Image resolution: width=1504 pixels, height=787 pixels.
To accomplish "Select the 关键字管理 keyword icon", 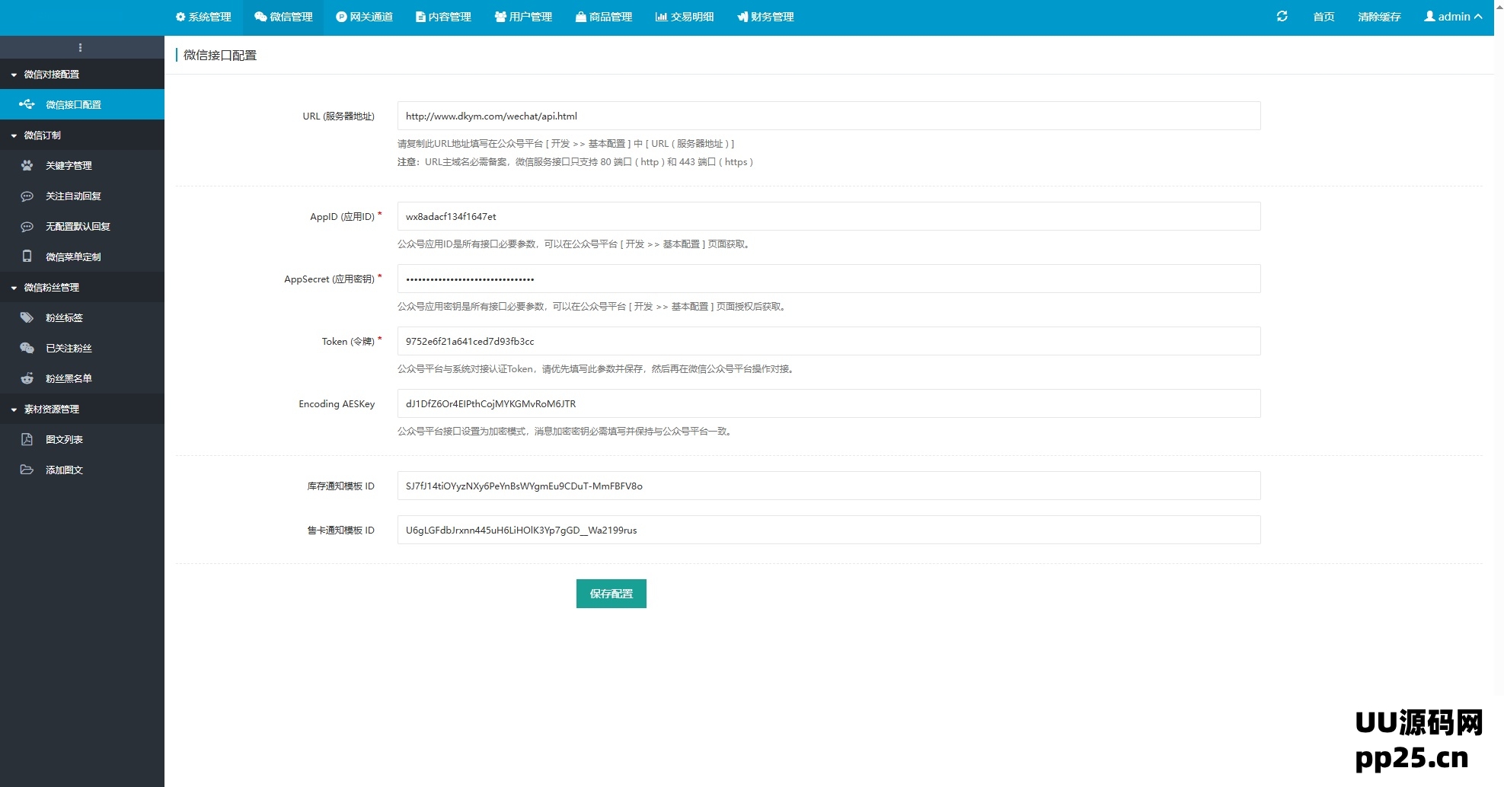I will (x=27, y=165).
